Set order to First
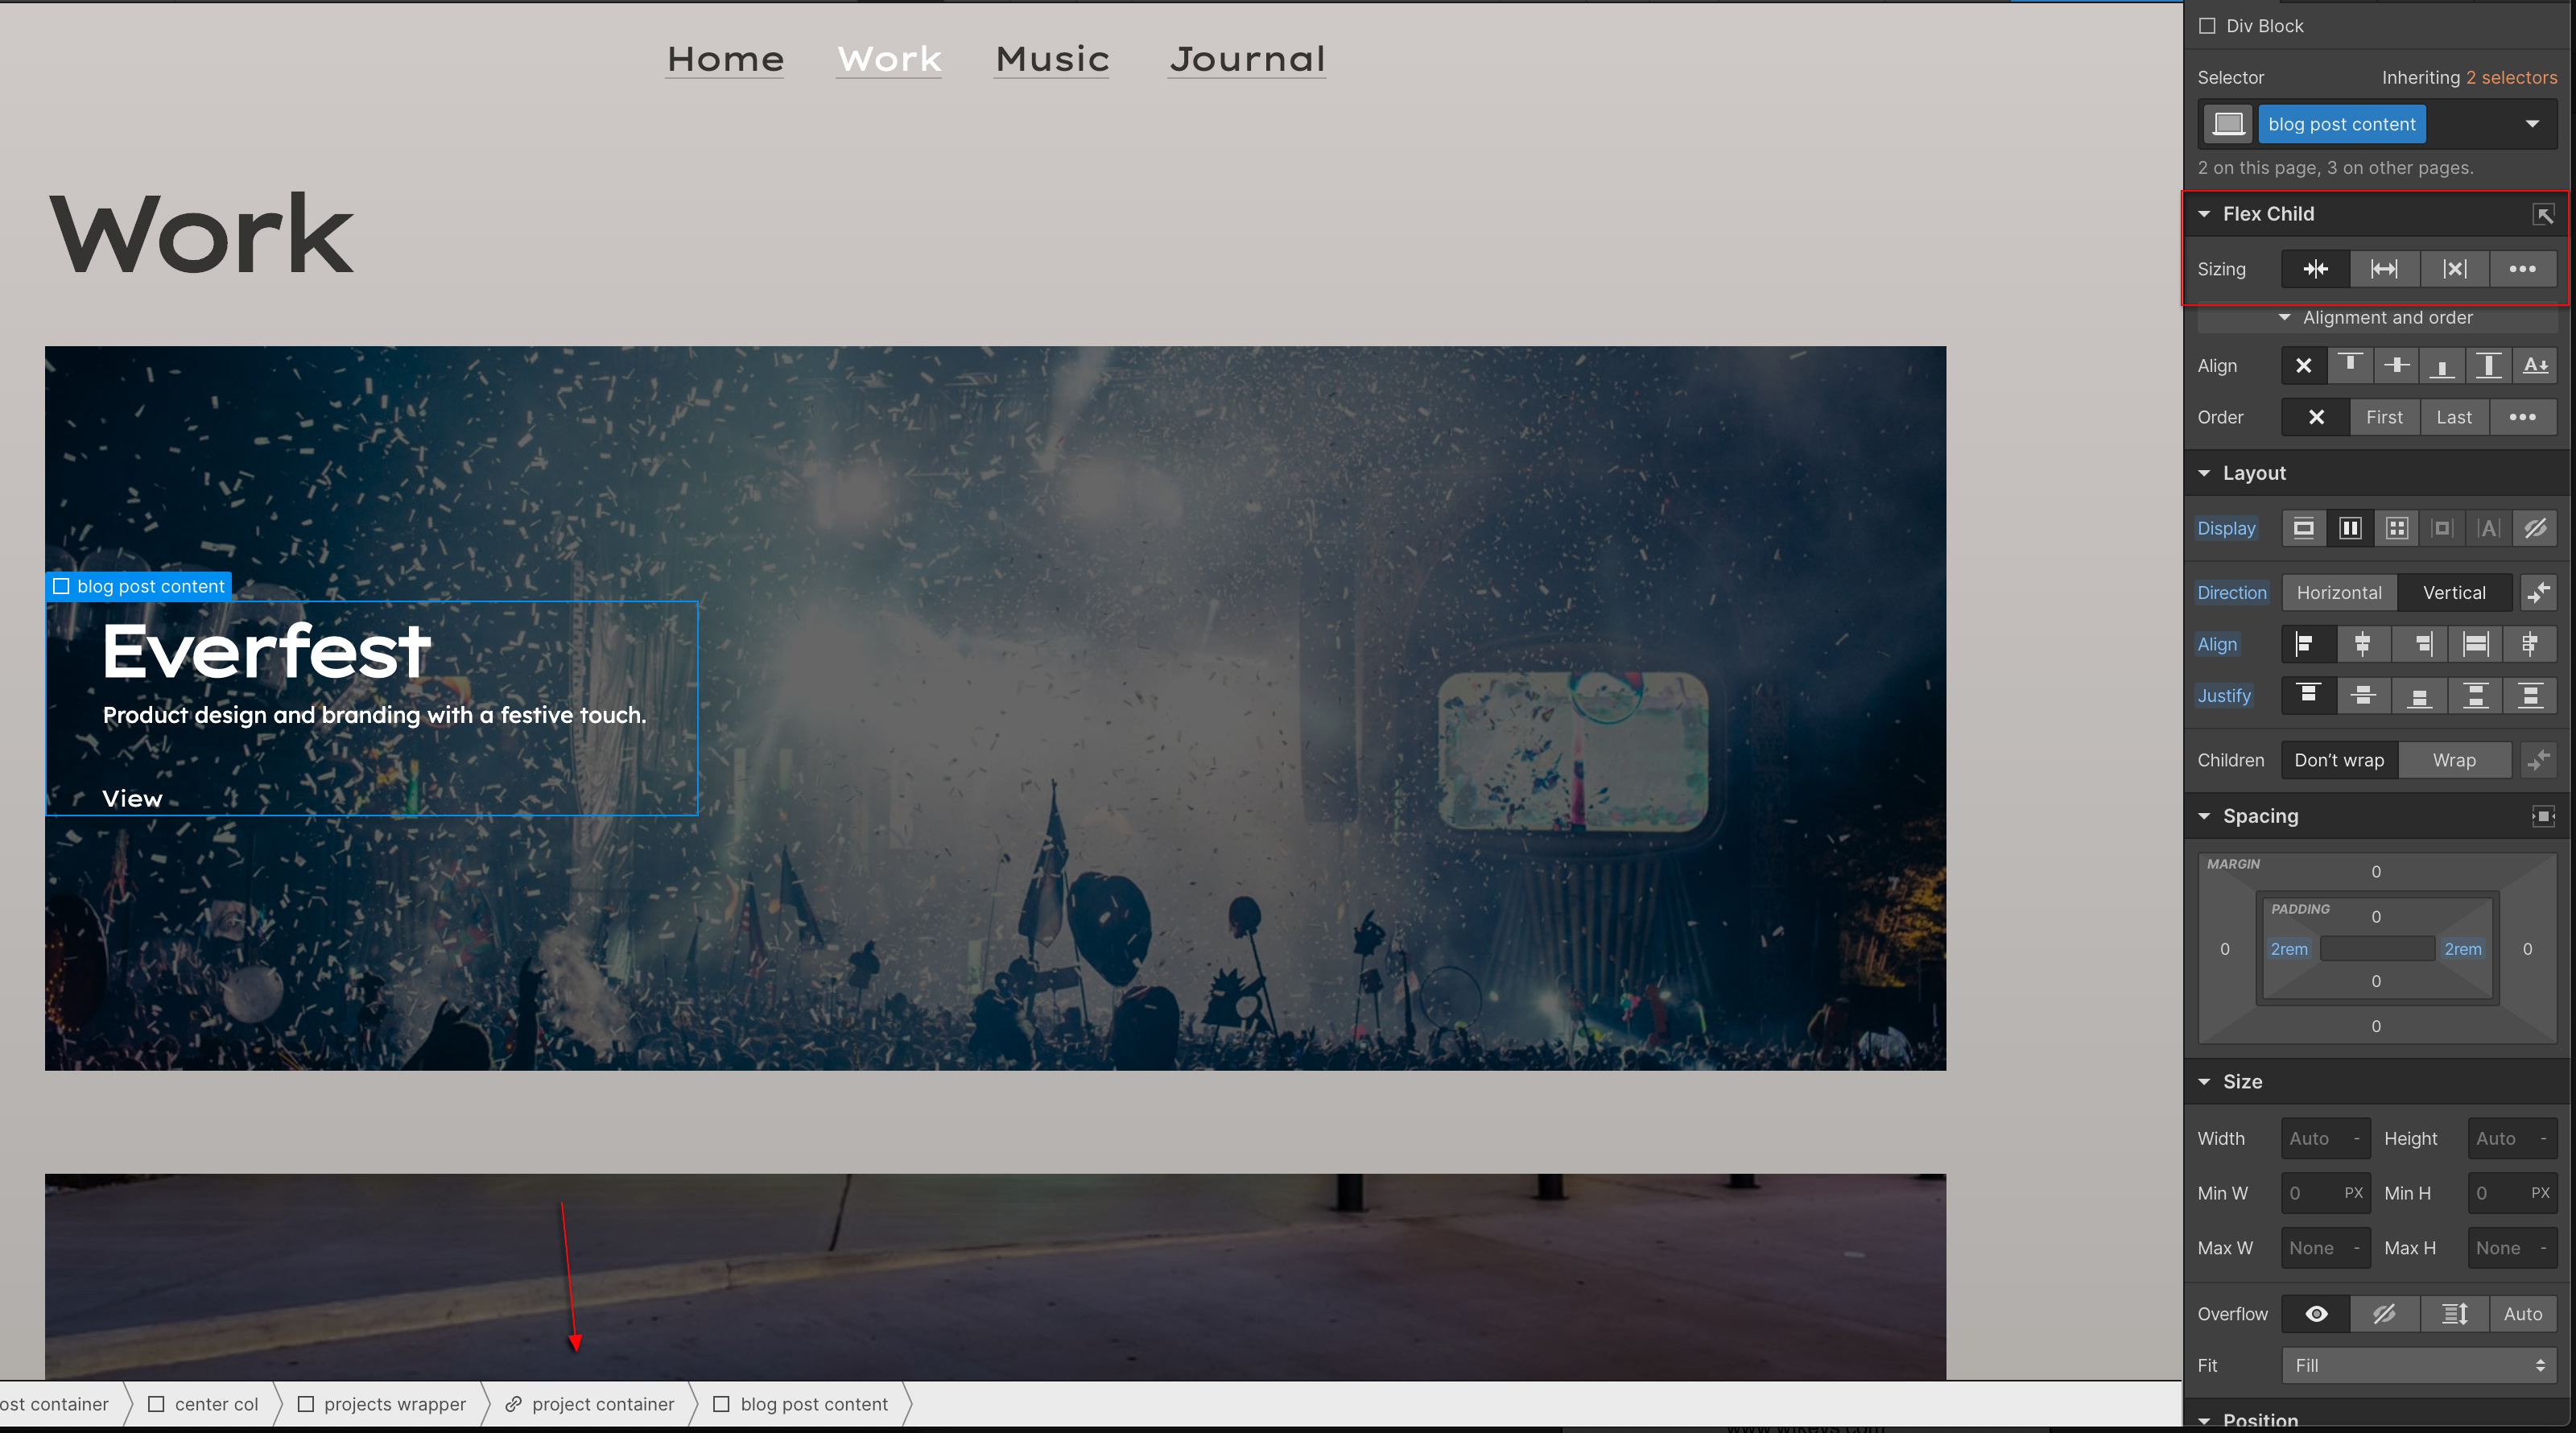The height and width of the screenshot is (1433, 2576). pyautogui.click(x=2384, y=417)
